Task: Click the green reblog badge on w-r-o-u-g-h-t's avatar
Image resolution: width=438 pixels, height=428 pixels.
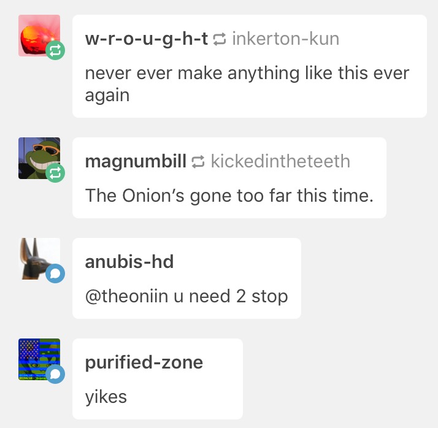Action: (55, 50)
